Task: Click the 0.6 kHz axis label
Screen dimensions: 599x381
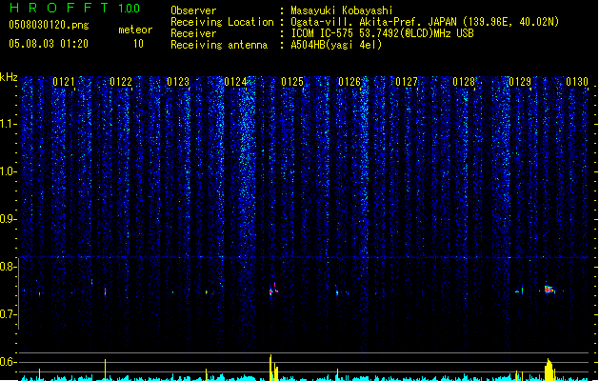Action: [x=8, y=362]
